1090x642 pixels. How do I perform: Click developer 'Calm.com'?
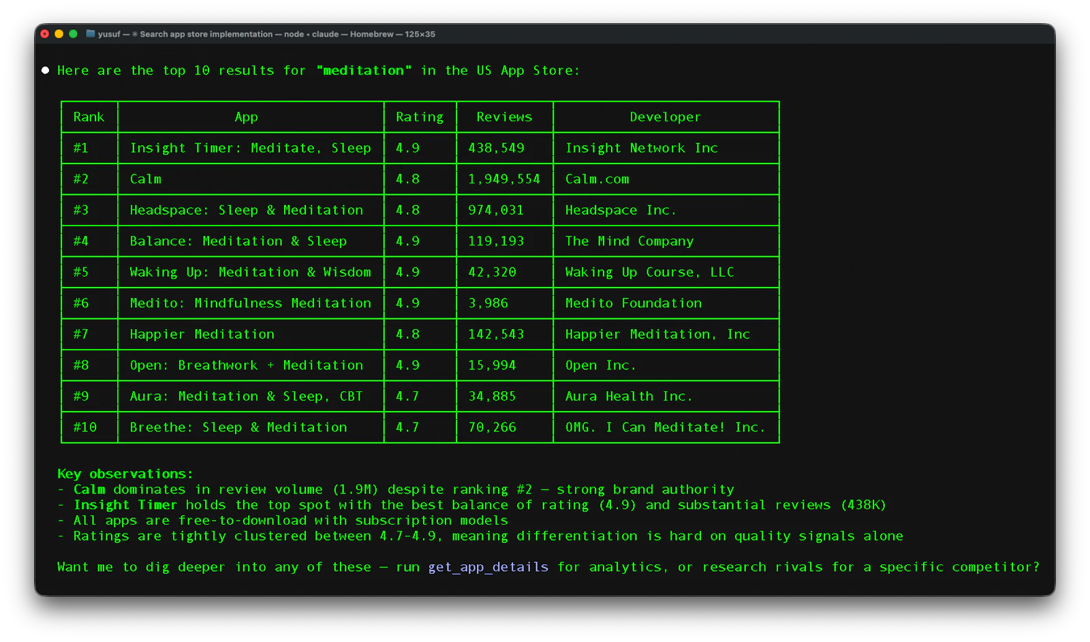click(597, 179)
